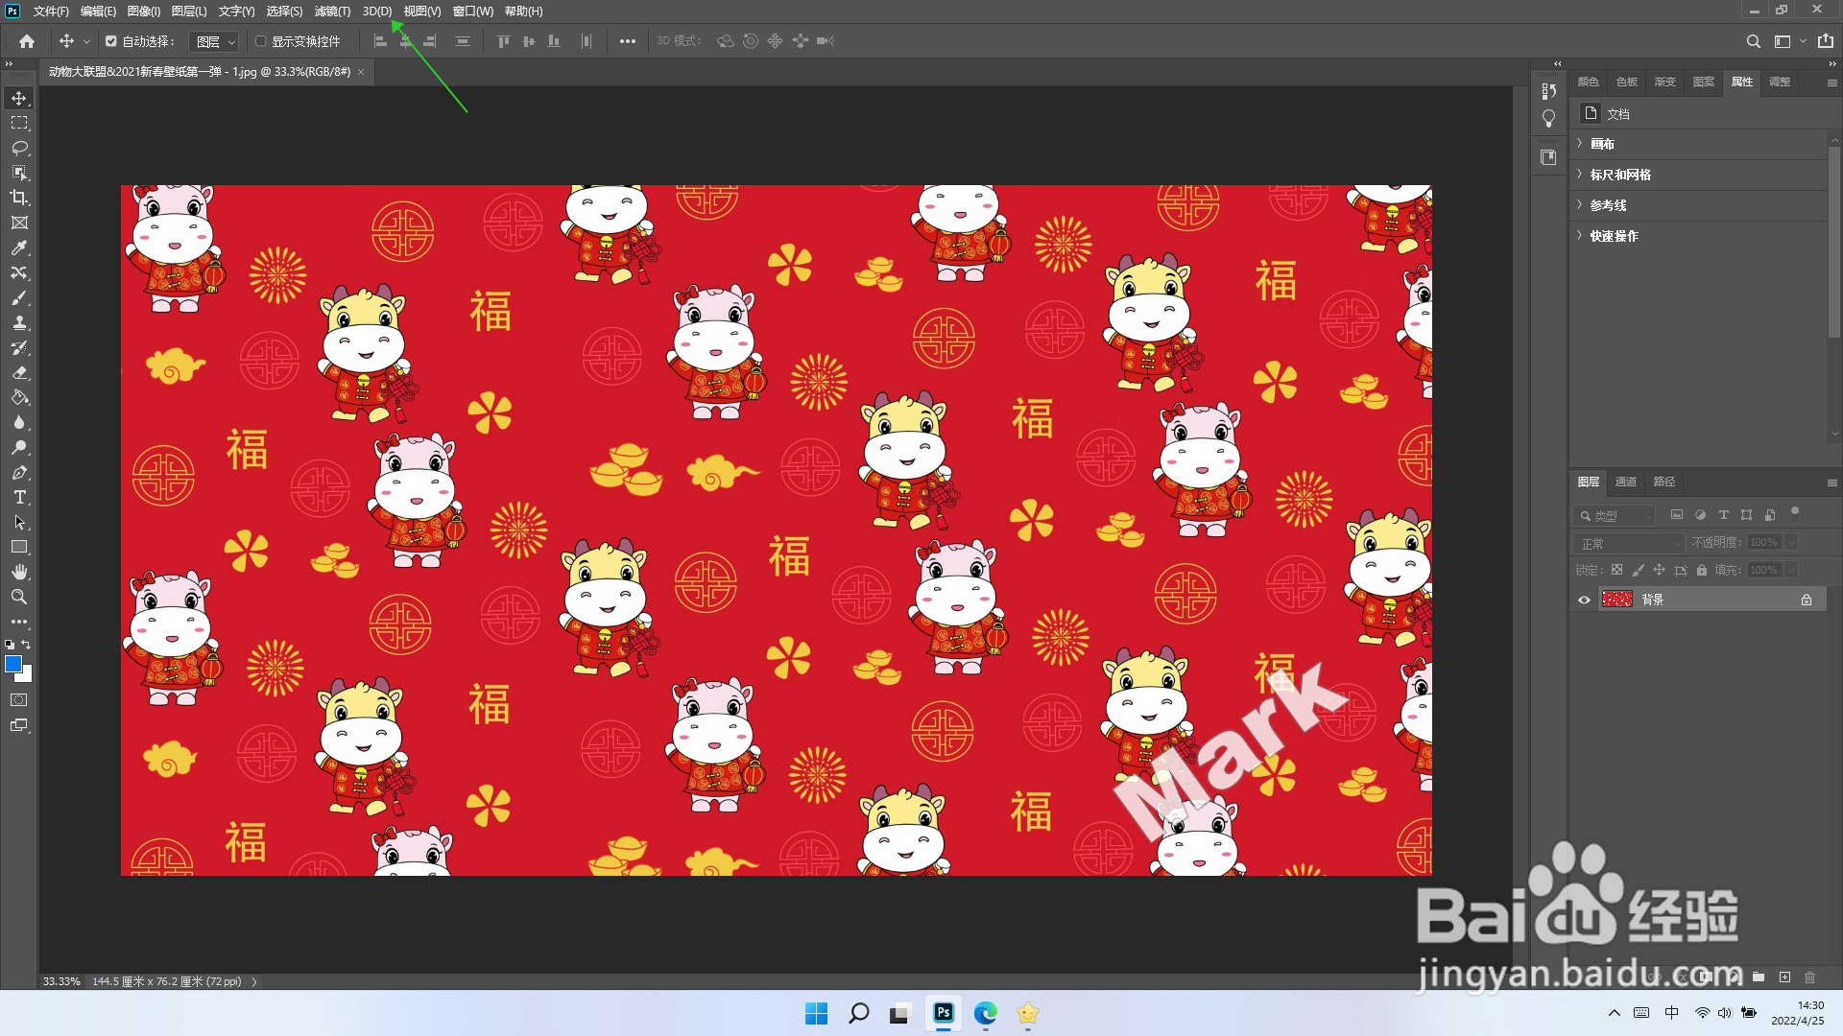Enable Show Transform Controls checkbox
The width and height of the screenshot is (1843, 1036).
(x=260, y=41)
